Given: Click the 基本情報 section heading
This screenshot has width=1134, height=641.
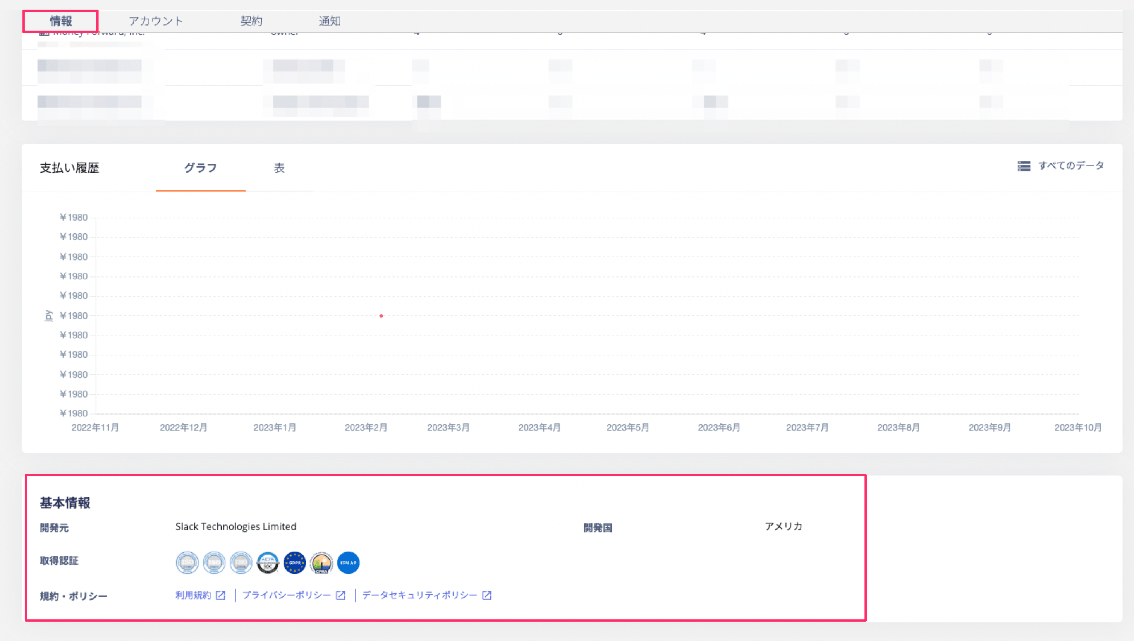Looking at the screenshot, I should (65, 503).
